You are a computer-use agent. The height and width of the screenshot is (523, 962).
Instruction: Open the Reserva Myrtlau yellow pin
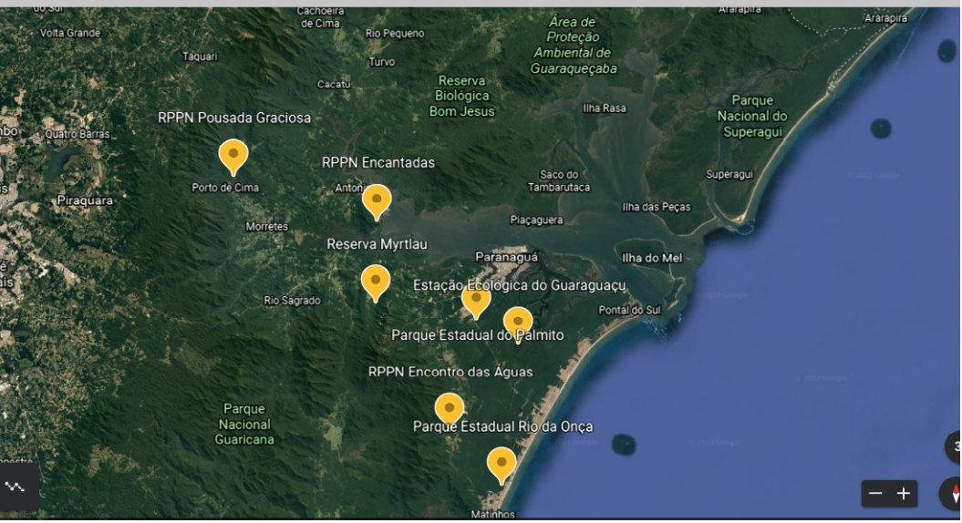click(x=376, y=283)
